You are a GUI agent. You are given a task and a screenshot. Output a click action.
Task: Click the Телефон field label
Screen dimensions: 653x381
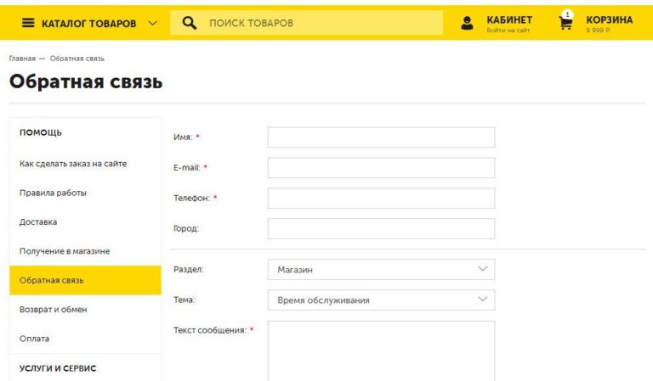pos(191,199)
